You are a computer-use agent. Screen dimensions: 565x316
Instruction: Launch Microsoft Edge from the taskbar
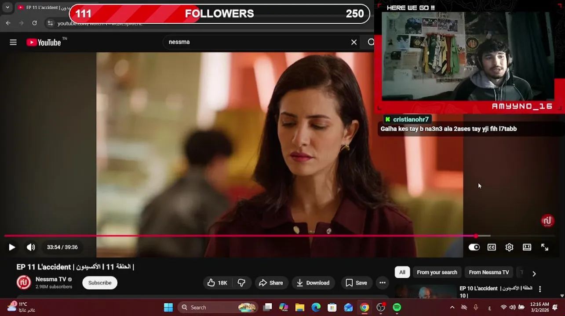[316, 307]
